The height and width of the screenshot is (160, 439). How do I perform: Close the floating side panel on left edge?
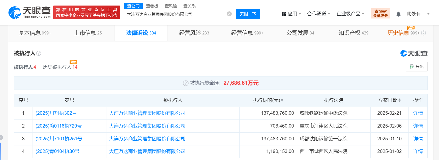[x=1, y=137]
